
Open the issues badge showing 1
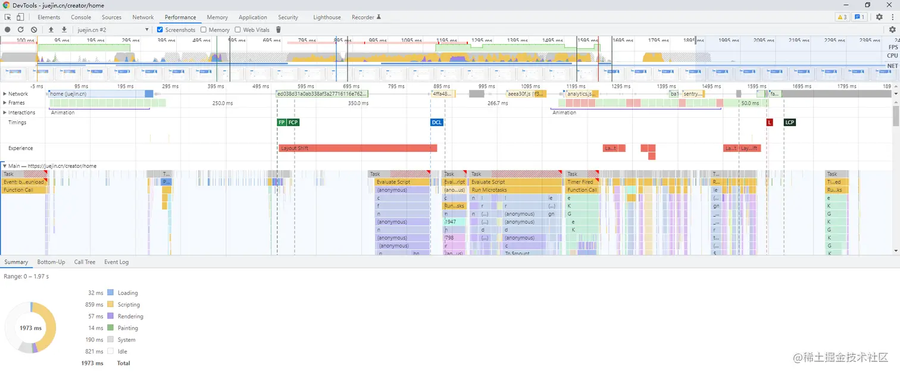pyautogui.click(x=860, y=17)
